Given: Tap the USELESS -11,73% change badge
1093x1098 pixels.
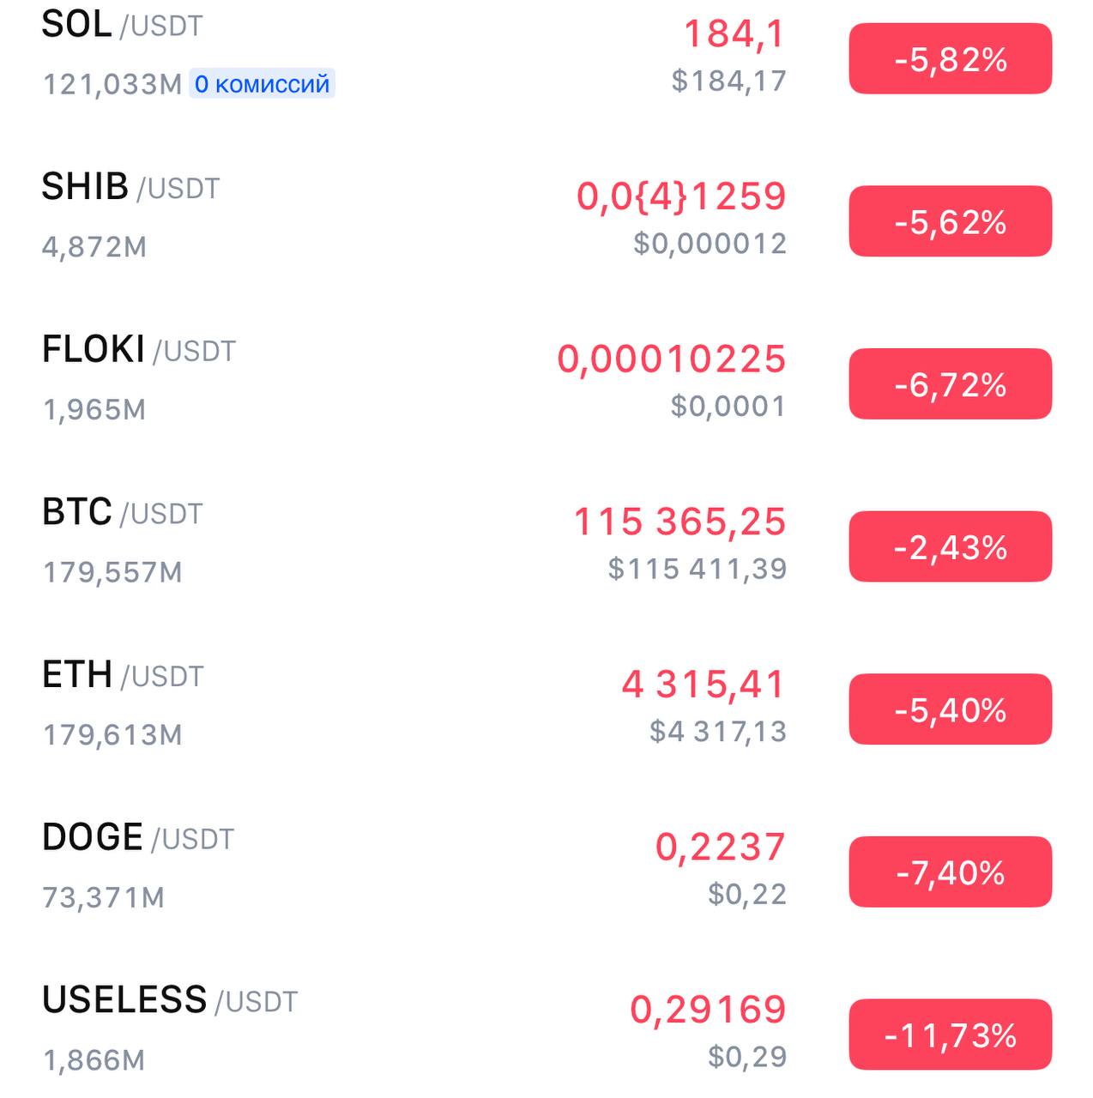Looking at the screenshot, I should click(x=950, y=1035).
